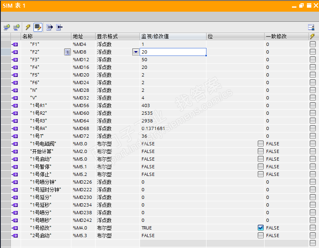The image size is (319, 248).
Task: Click the address cell "%MD230"
Action: click(83, 197)
